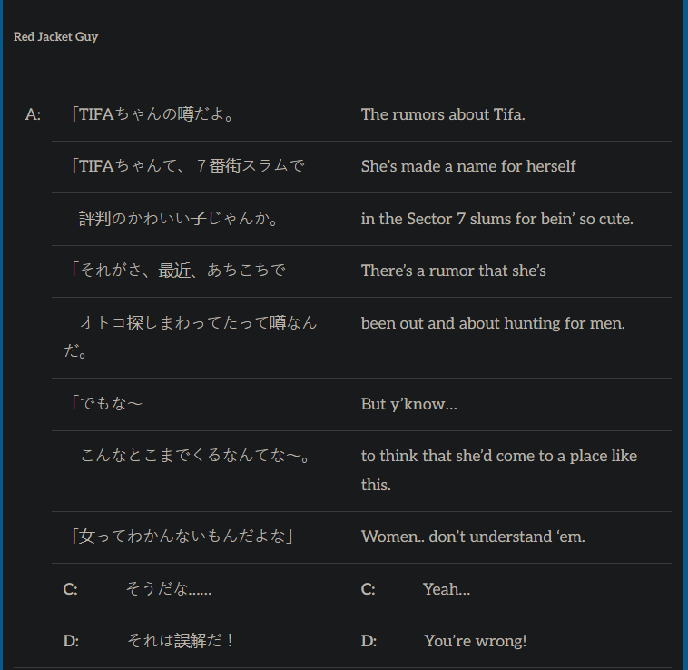The image size is (688, 670).
Task: Click the English reply "Yeah..."
Action: point(447,589)
